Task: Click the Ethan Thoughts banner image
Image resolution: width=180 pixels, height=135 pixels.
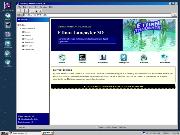Action: click(x=149, y=35)
